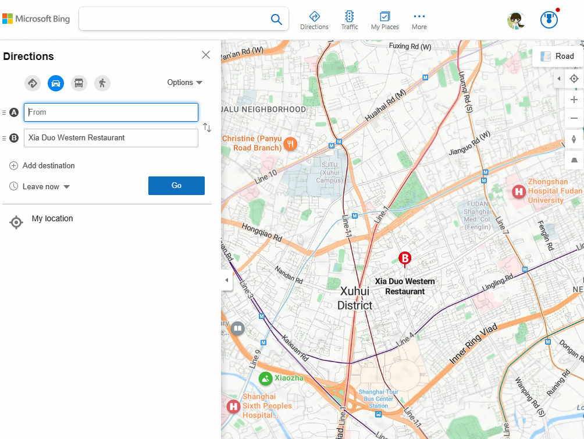Click the Microsoft Bing logo
The image size is (584, 439).
36,19
